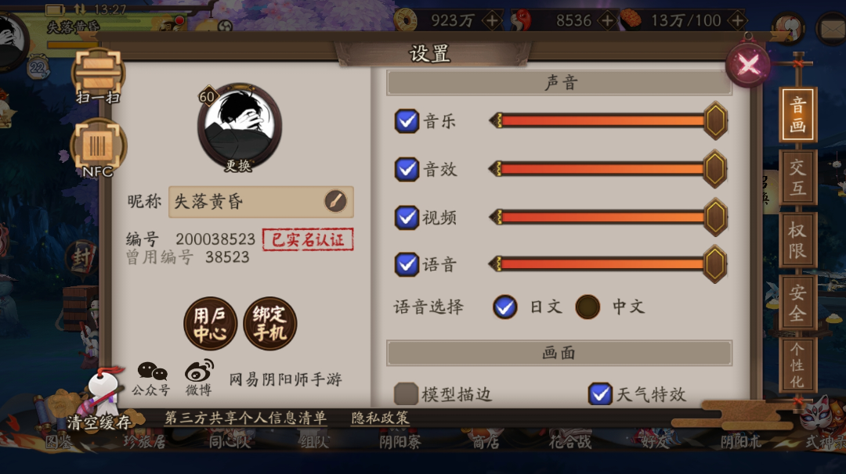
Task: Open the 用户中心 round button
Action: point(211,323)
